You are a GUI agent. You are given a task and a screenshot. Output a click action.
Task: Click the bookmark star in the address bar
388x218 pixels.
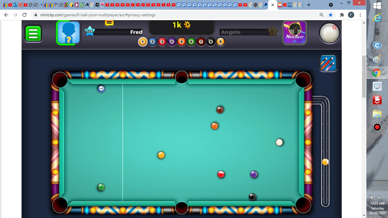pyautogui.click(x=331, y=15)
